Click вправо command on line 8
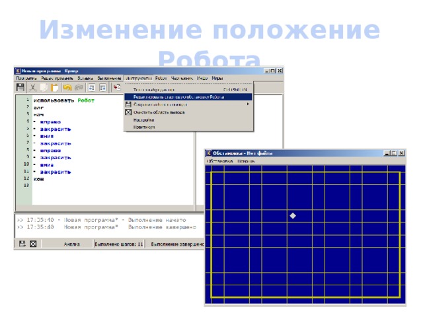The image size is (423, 317). 50,151
